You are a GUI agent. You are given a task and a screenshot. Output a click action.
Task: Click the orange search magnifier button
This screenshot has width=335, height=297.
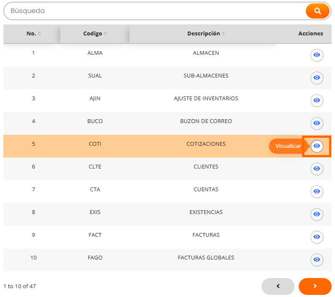coord(317,11)
